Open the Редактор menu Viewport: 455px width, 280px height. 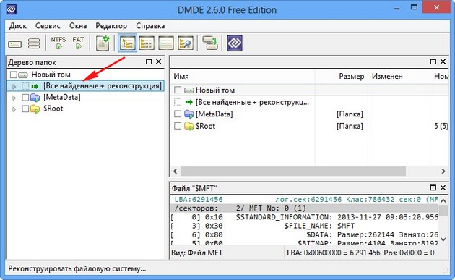111,26
